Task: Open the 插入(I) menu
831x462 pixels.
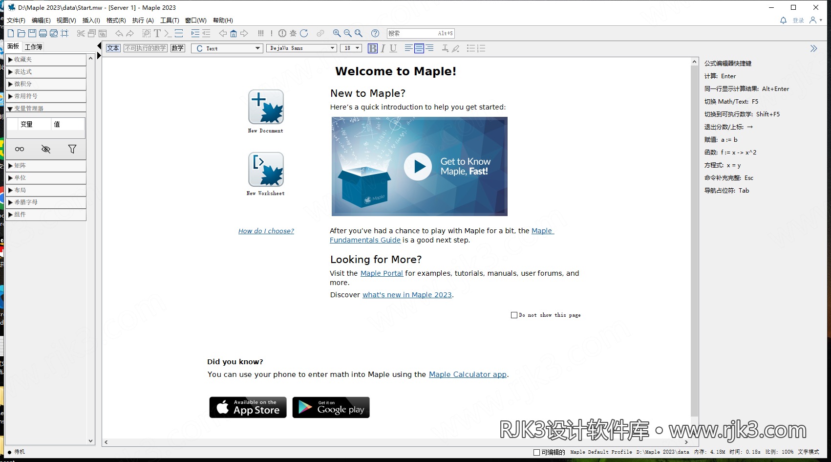Action: click(x=91, y=21)
